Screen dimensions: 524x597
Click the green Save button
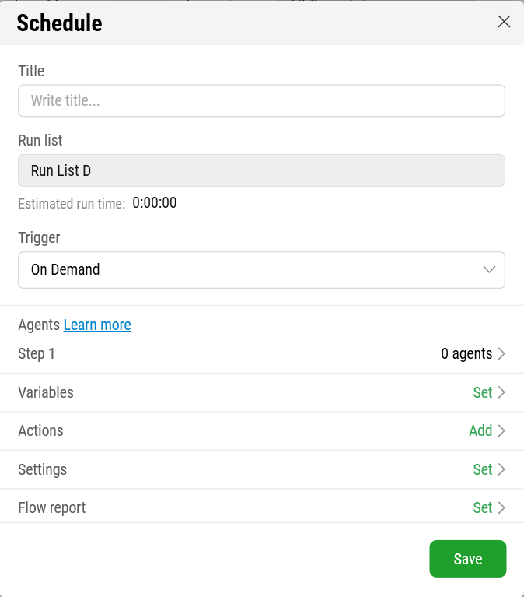[x=468, y=559]
